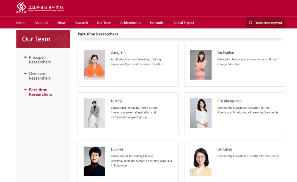Open the Global Project menu item

tap(183, 23)
